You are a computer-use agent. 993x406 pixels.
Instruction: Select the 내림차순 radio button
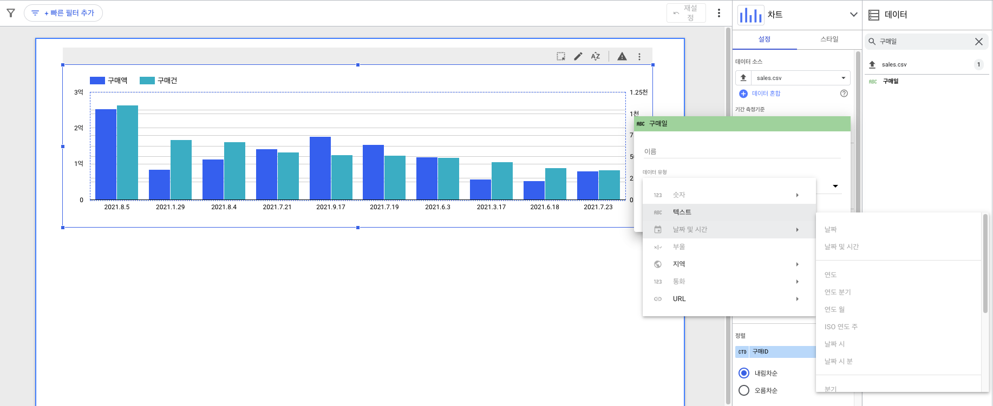(x=744, y=373)
